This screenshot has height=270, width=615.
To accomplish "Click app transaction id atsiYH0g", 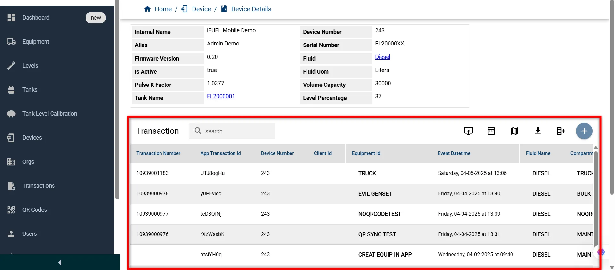I will tap(211, 255).
